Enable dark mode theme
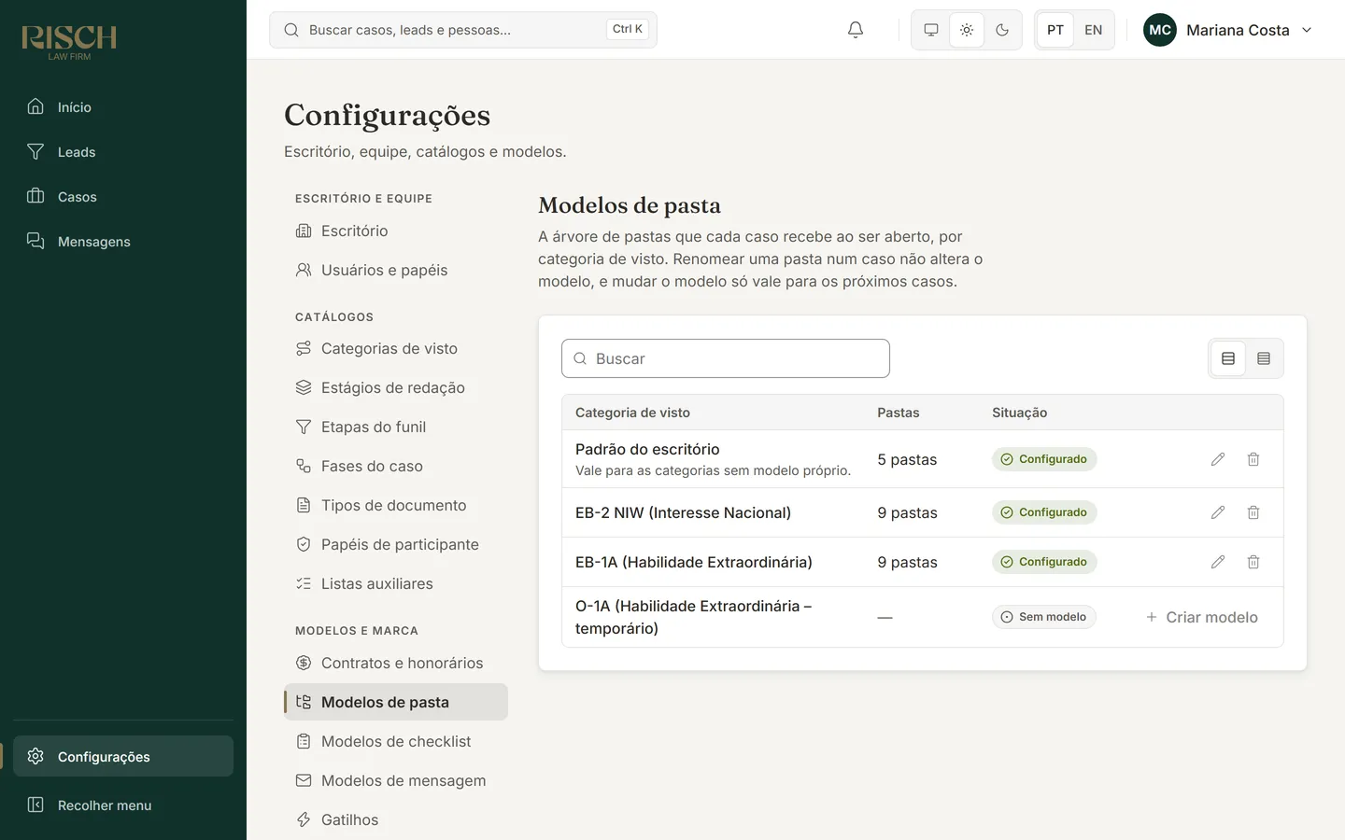This screenshot has width=1345, height=840. [x=1002, y=30]
